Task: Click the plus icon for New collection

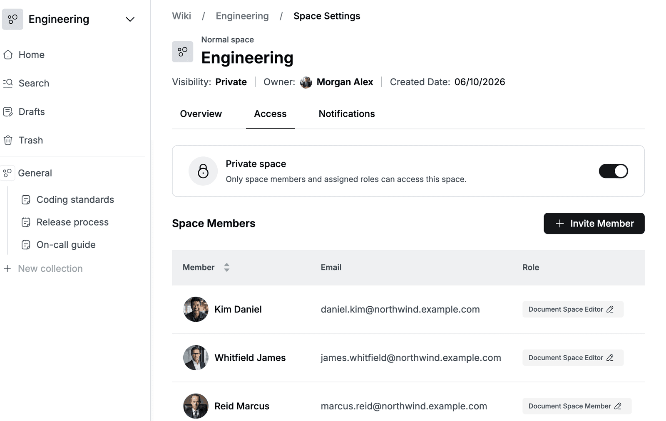Action: pos(7,268)
